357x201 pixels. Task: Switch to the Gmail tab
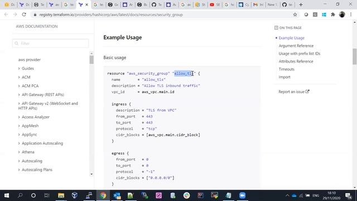coord(258,4)
